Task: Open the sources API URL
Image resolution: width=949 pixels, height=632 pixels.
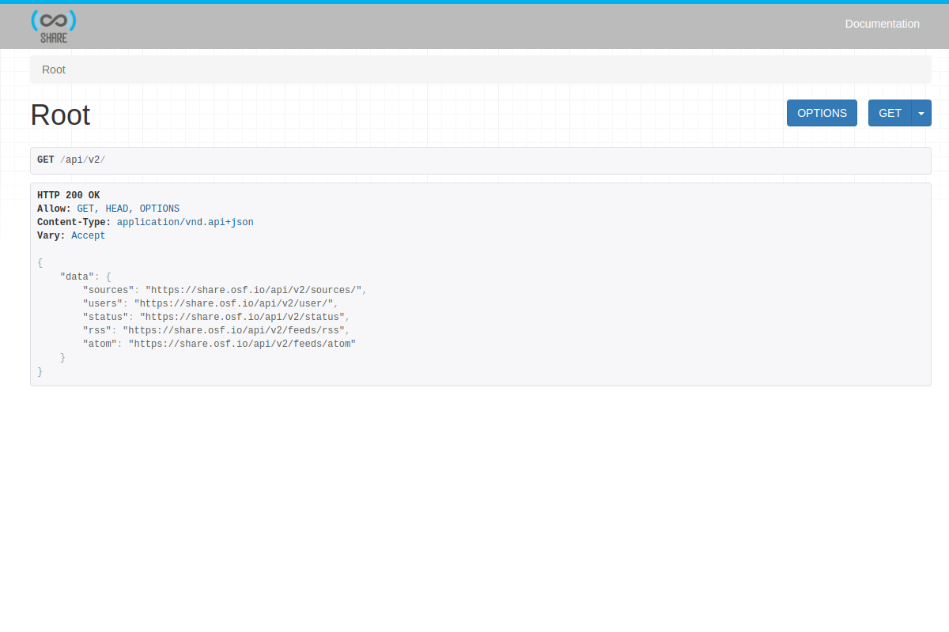Action: pos(254,290)
